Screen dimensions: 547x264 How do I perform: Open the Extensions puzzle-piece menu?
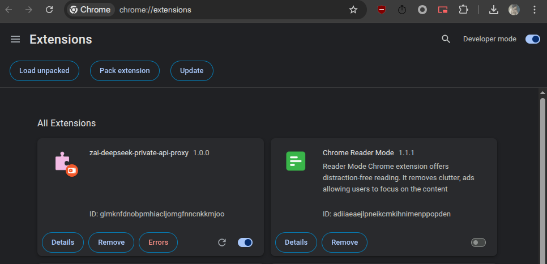463,10
